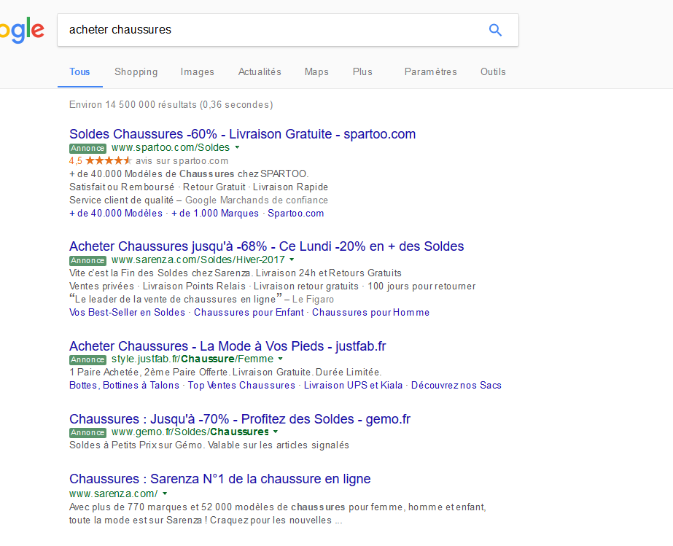Open the Maps tab
This screenshot has width=673, height=546.
click(x=316, y=72)
